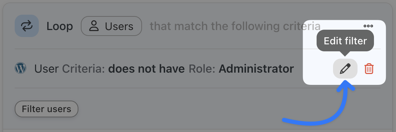Viewport: 396px width, 132px height.
Task: Open the three-dot more options menu
Action: [368, 26]
